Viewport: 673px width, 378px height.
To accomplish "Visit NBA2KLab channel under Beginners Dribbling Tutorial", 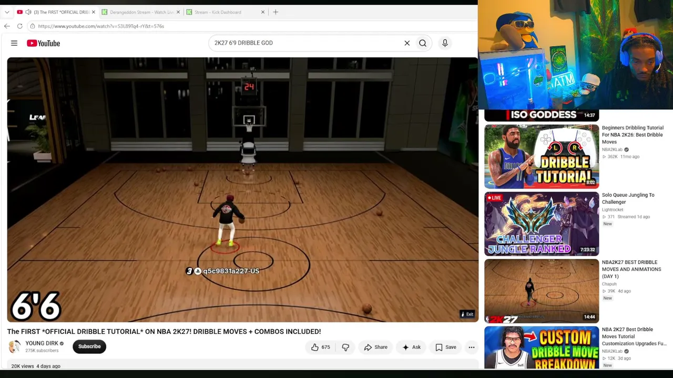I will coord(612,150).
